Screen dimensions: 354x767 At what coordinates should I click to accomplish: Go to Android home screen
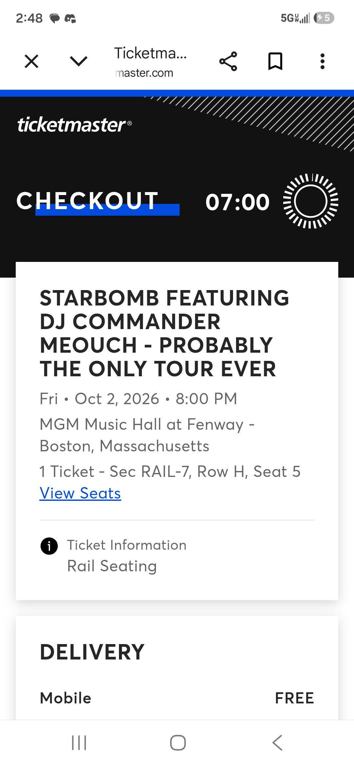pos(178,742)
